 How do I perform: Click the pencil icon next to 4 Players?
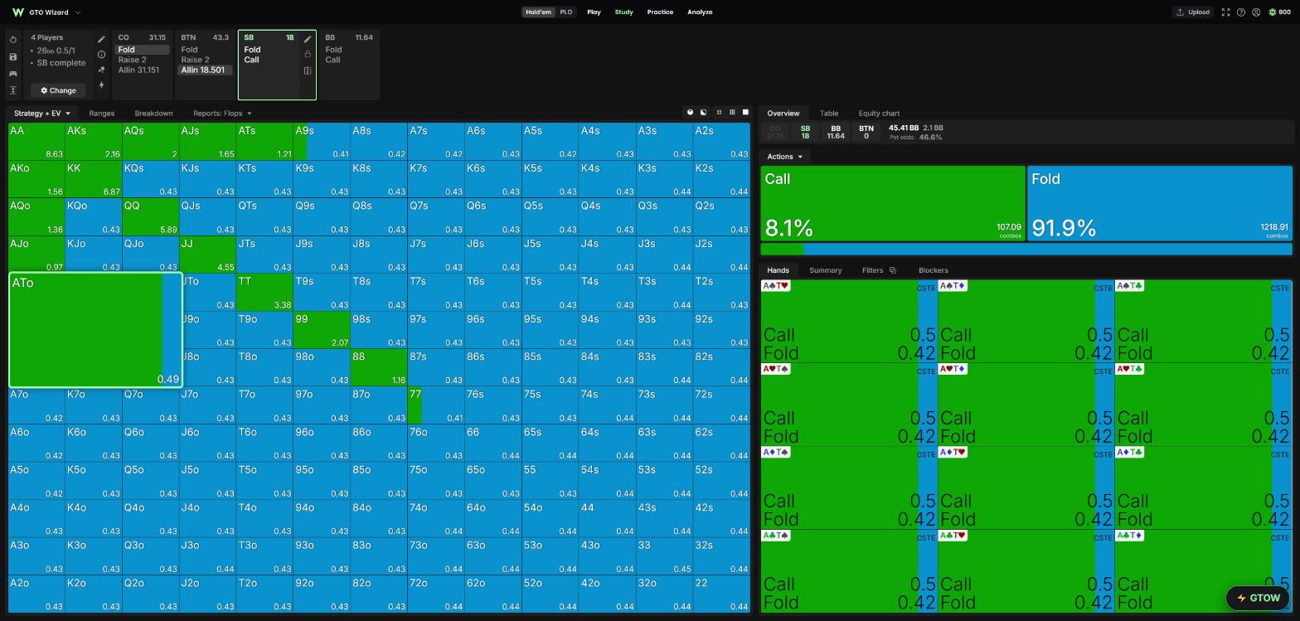(101, 39)
